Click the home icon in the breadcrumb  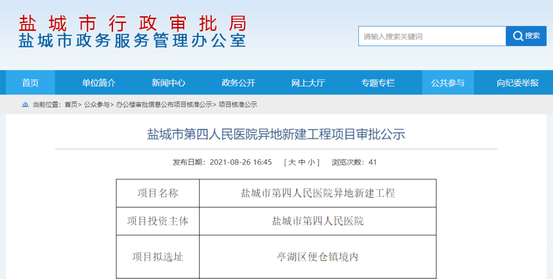point(25,105)
